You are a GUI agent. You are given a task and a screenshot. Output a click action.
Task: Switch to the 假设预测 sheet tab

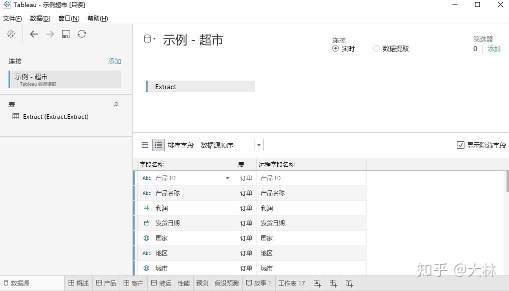pyautogui.click(x=227, y=283)
